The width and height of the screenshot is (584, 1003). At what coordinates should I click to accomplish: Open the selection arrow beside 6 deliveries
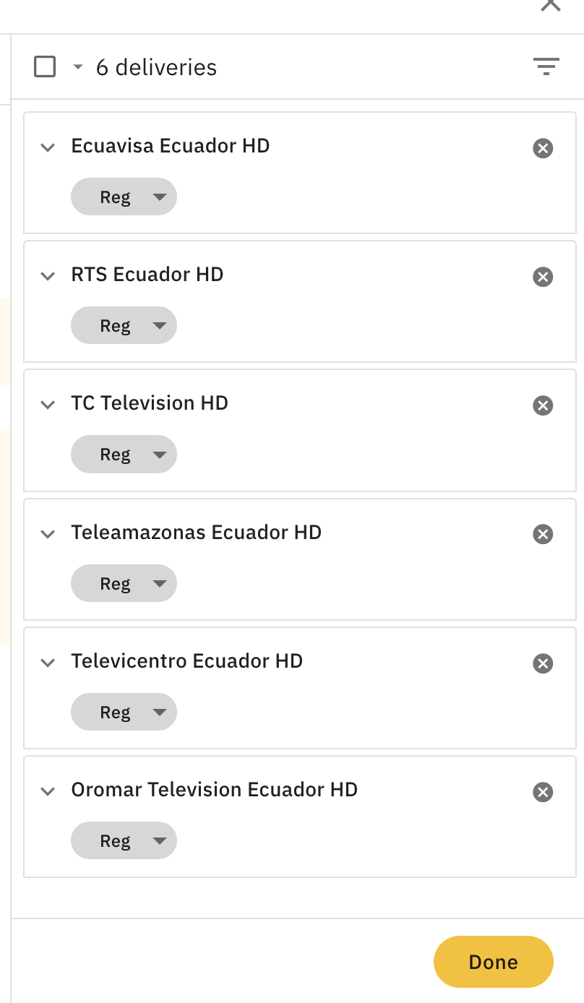pyautogui.click(x=78, y=67)
